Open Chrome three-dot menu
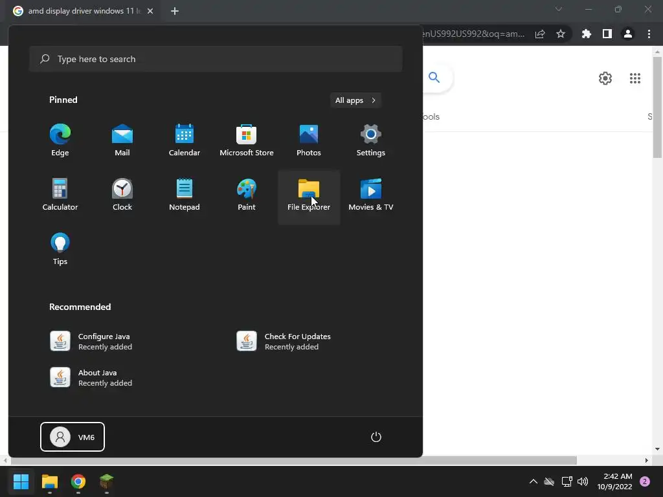Screen dimensions: 663x497 (649, 34)
